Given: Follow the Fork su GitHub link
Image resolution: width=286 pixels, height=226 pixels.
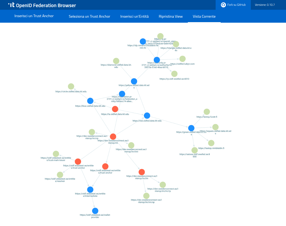Looking at the screenshot, I should [236, 5].
